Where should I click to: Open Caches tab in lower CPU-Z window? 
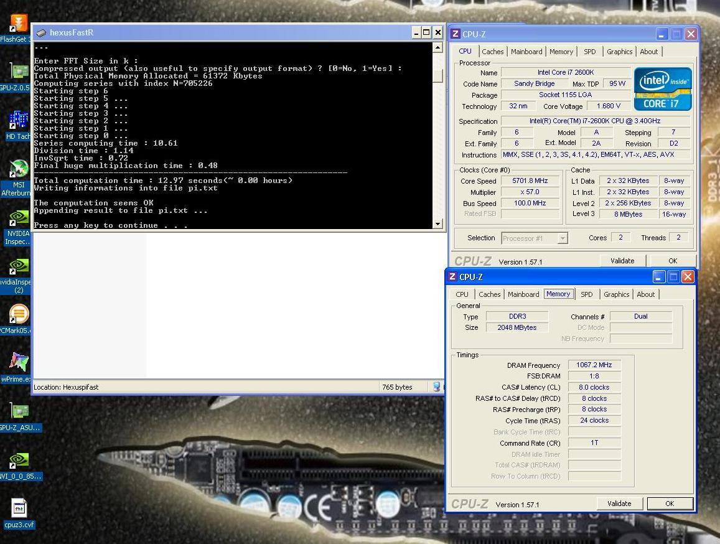click(490, 294)
